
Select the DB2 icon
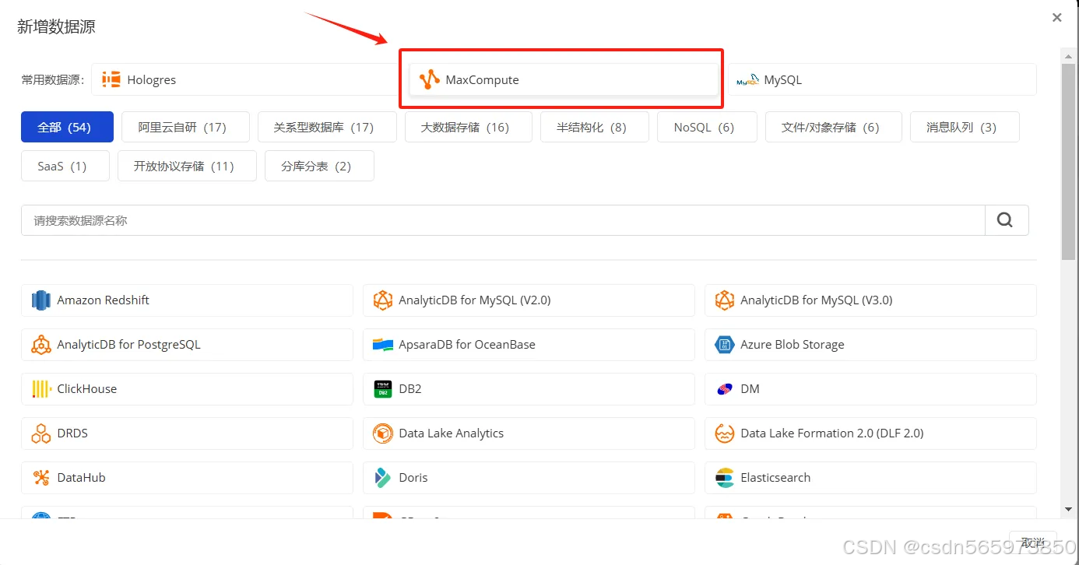[x=382, y=389]
